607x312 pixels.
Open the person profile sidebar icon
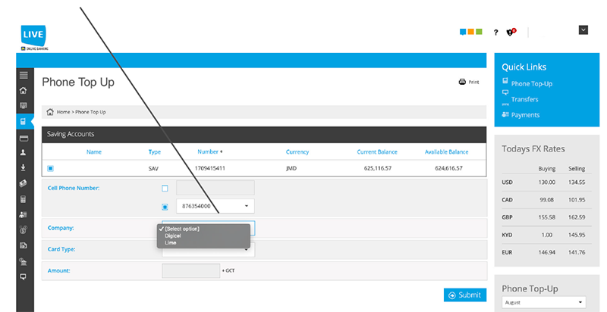click(24, 152)
